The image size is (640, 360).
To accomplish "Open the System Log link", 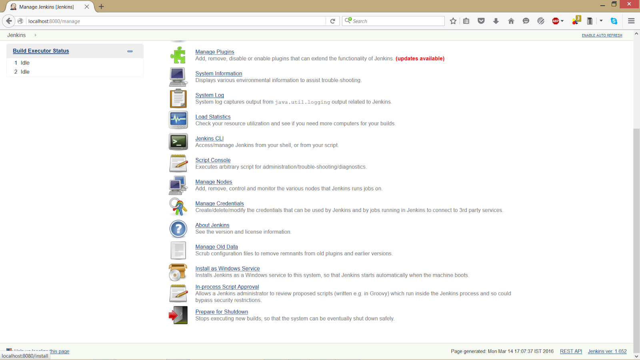I will (x=209, y=95).
